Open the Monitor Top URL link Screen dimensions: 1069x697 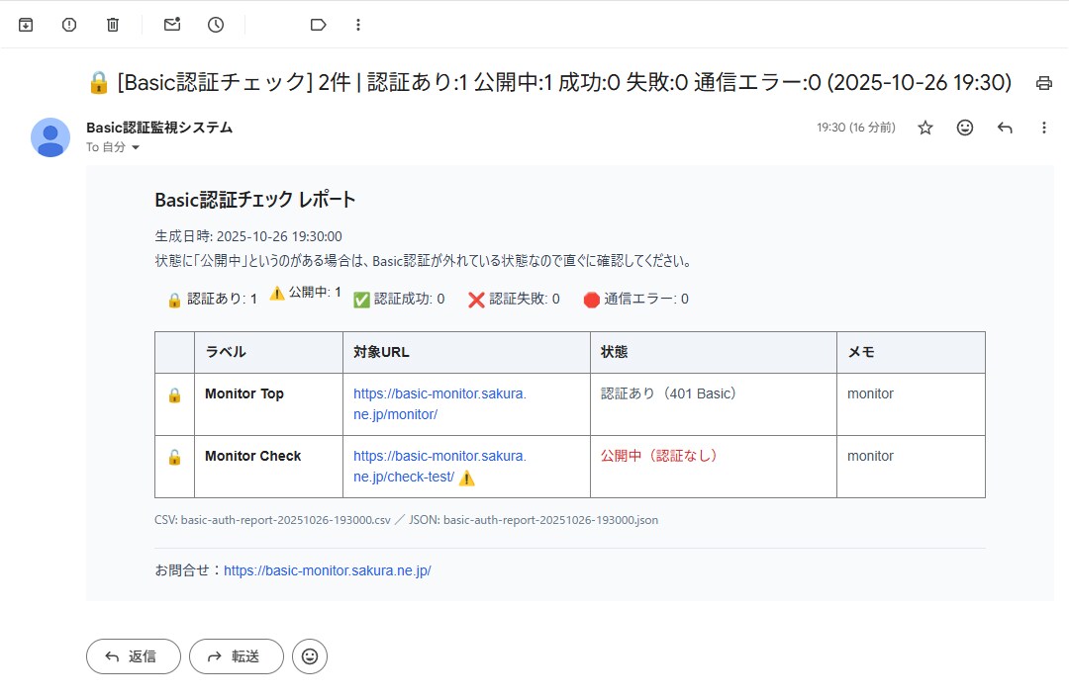(x=439, y=403)
